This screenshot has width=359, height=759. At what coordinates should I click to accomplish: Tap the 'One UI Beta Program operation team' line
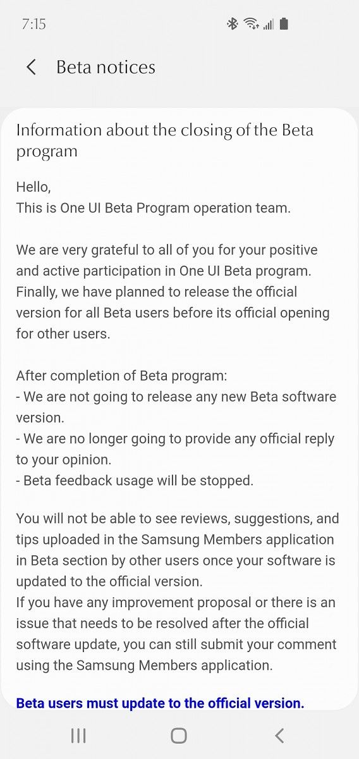click(154, 208)
